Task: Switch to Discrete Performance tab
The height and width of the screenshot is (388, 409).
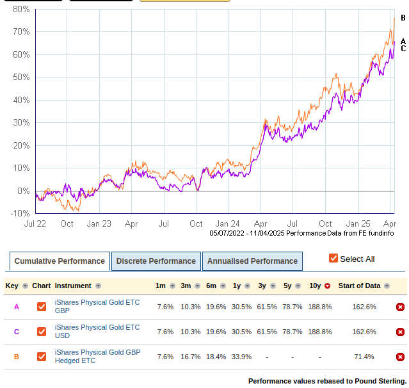Action: pos(156,261)
